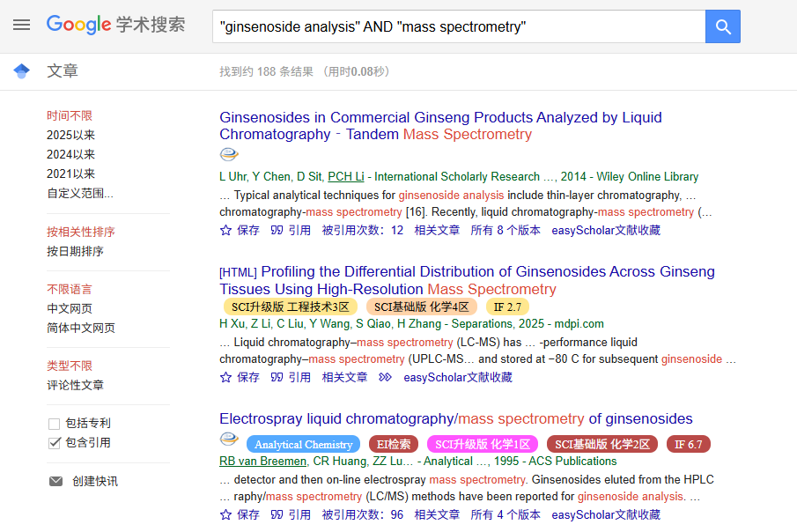This screenshot has width=797, height=532.
Task: Open author profile PCH Li
Action: click(x=345, y=176)
